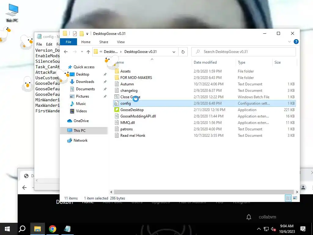313x235 pixels.
Task: Click File Explorer taskbar icon
Action: [x=37, y=229]
